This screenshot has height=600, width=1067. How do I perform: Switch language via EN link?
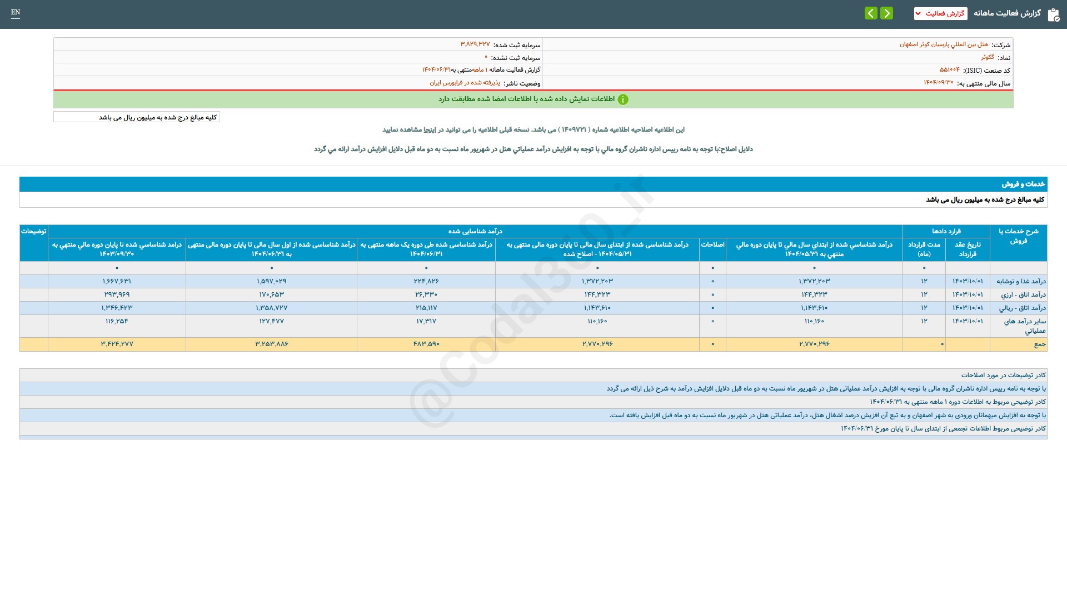click(x=16, y=12)
